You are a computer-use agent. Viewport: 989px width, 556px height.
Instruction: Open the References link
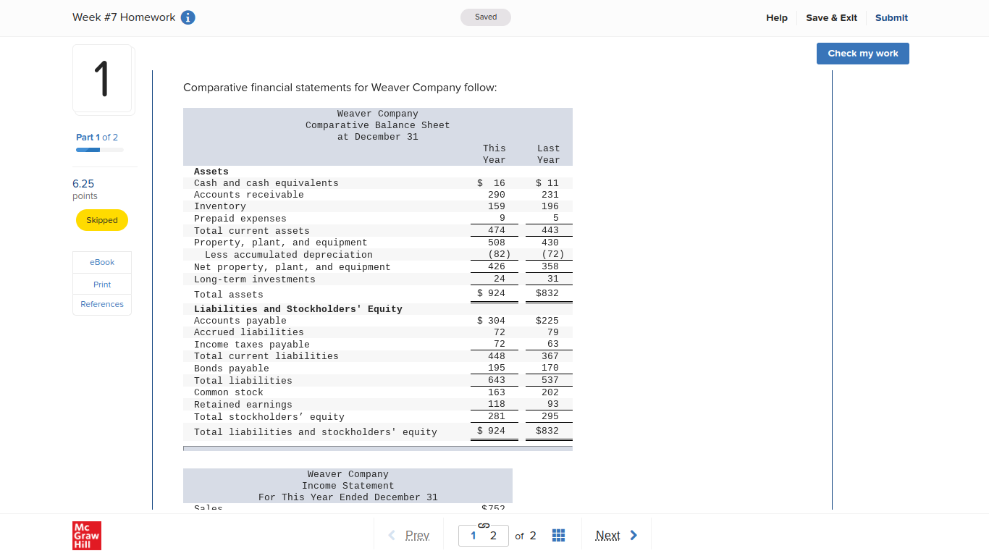[x=101, y=304]
